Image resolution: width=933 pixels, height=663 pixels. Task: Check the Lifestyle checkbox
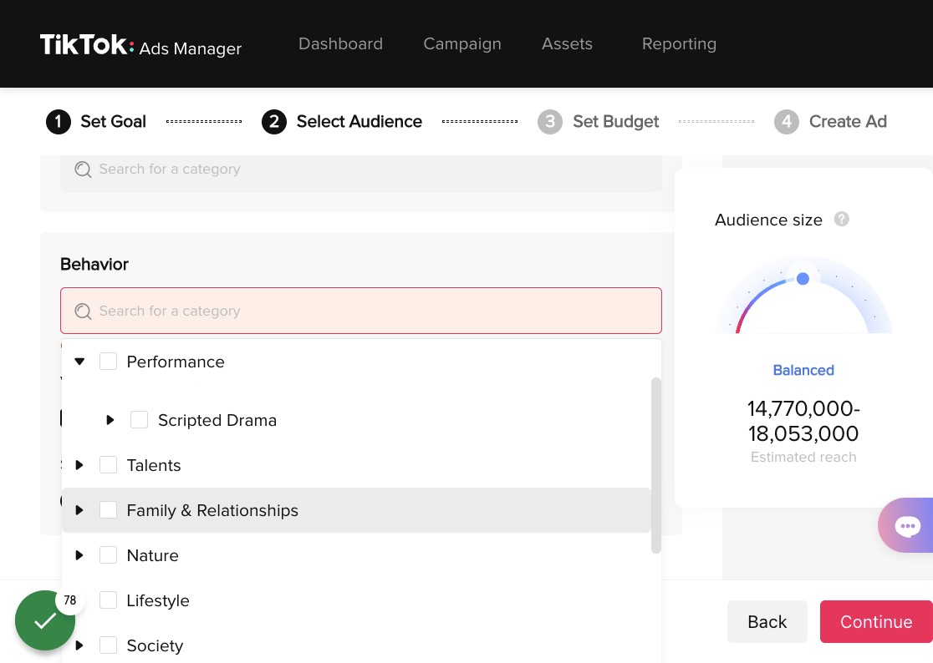[x=109, y=600]
